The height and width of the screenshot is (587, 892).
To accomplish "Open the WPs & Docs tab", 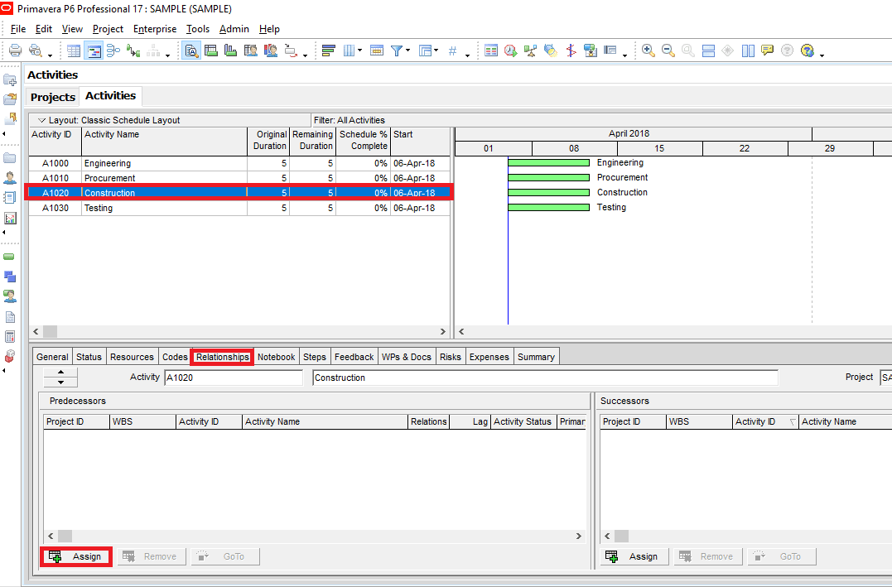I will point(406,357).
